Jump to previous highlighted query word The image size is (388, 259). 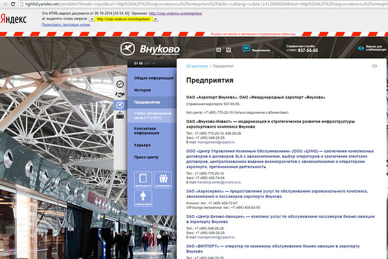click(91, 19)
